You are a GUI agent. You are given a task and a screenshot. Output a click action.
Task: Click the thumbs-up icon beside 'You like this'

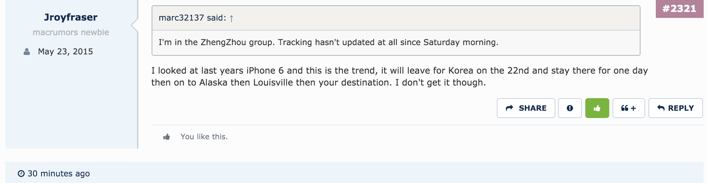(x=167, y=137)
